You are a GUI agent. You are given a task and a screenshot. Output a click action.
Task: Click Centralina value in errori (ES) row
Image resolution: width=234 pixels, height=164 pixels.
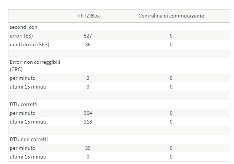tap(171, 36)
